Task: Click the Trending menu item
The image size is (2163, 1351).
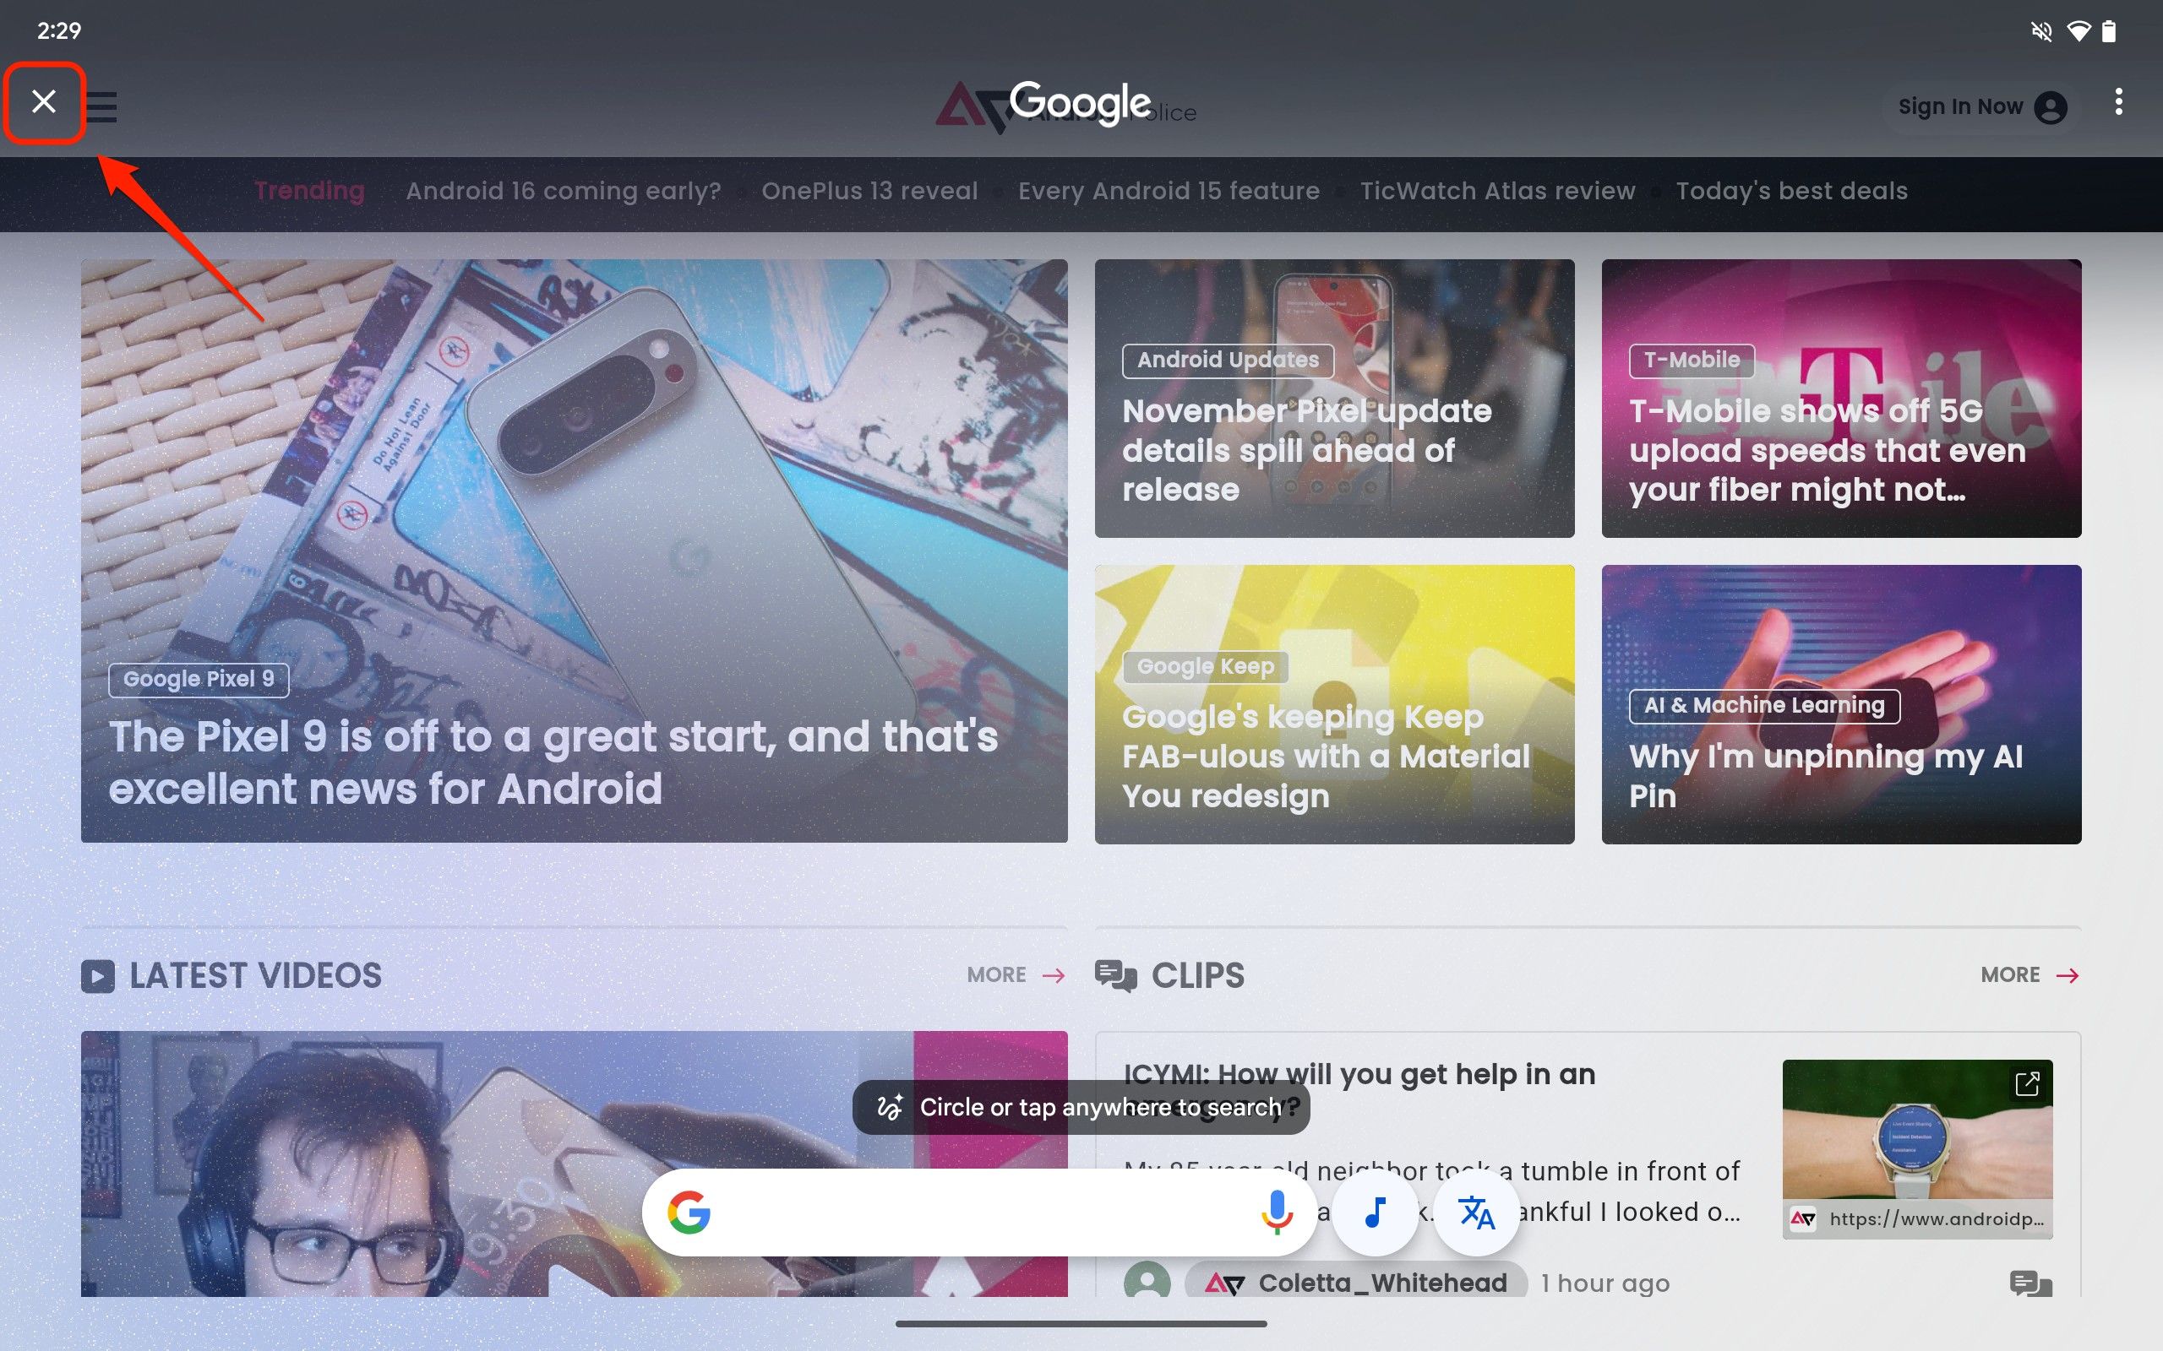Action: click(x=308, y=192)
